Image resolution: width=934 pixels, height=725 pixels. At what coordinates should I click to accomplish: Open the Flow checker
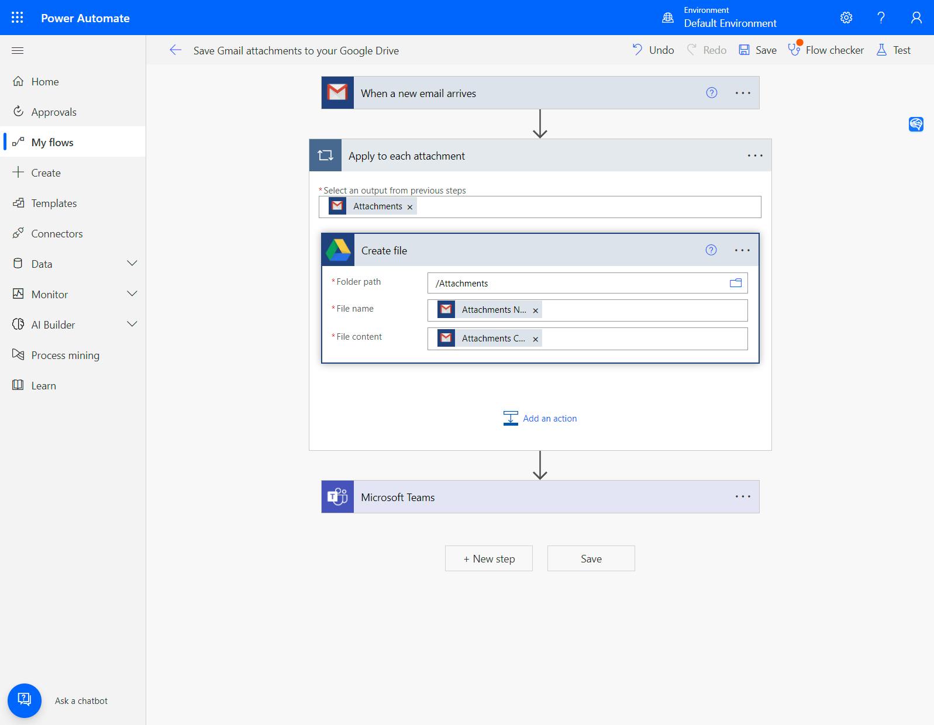click(x=826, y=50)
